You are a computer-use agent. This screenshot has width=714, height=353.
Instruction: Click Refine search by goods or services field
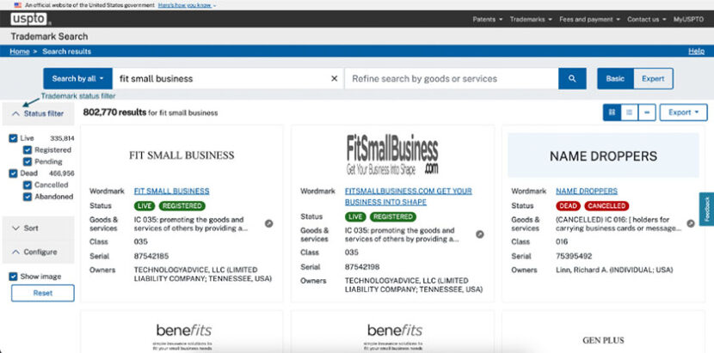coord(452,79)
